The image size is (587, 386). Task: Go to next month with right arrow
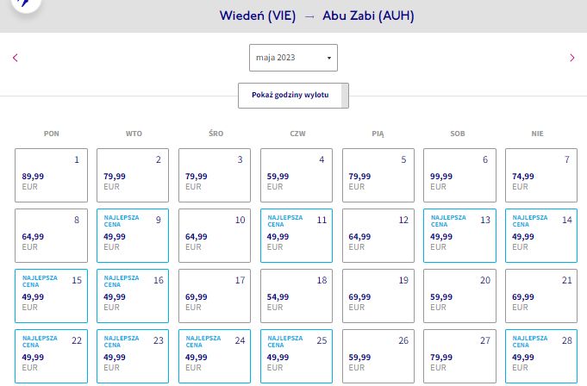coord(572,58)
